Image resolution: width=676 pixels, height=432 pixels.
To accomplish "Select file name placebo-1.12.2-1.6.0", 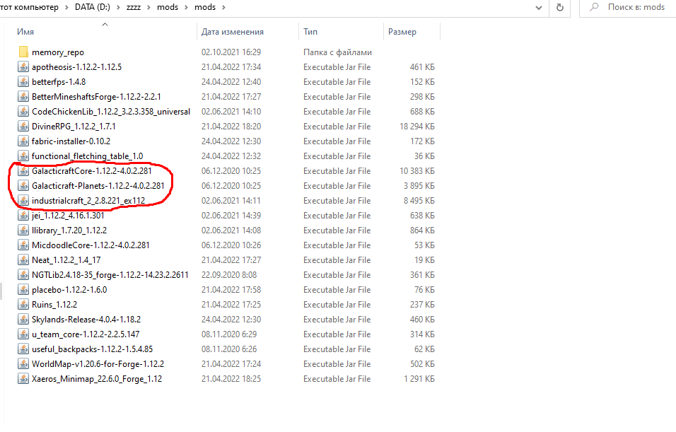I will (x=69, y=290).
